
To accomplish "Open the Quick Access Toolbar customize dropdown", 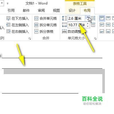I will (x=7, y=3).
